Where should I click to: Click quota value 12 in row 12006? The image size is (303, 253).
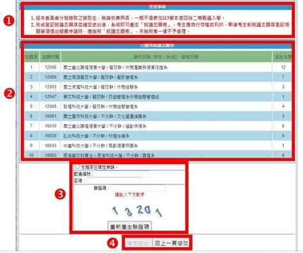[283, 67]
